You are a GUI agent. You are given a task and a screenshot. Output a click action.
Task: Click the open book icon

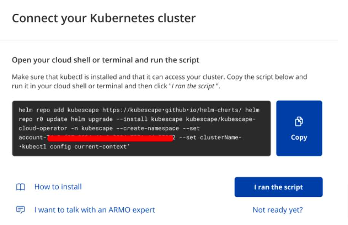21,187
